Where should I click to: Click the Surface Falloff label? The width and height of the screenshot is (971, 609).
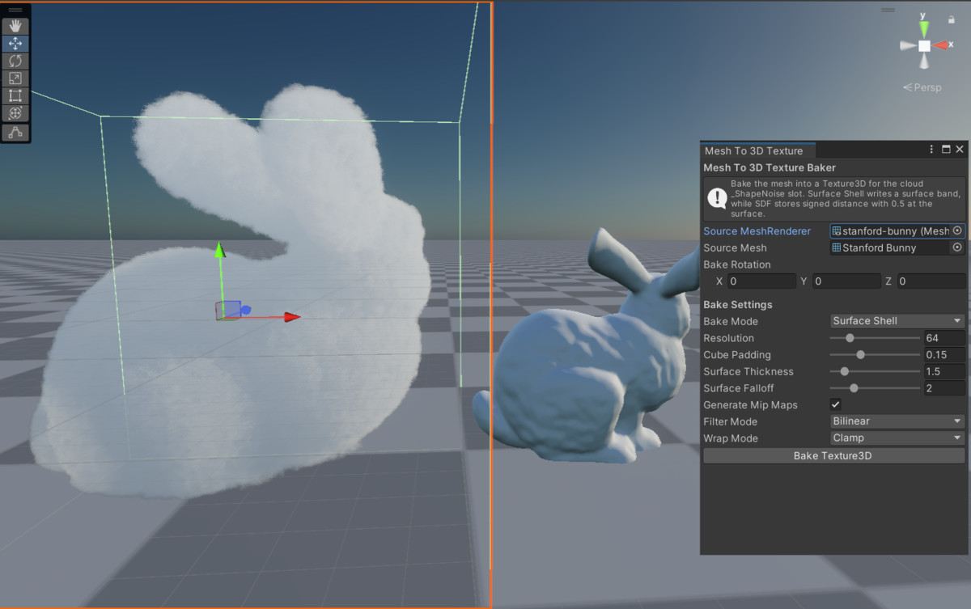[x=739, y=388]
